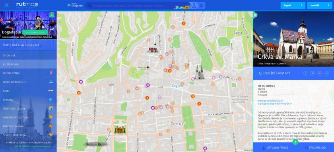The image size is (334, 152).
Task: Open the Hrvatski language selector
Action: coord(320,5)
